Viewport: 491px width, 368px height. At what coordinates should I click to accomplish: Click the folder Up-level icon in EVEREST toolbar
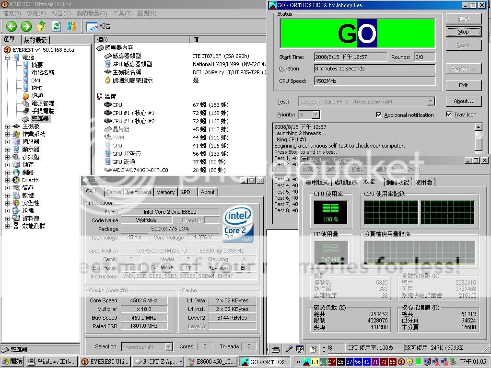(41, 26)
